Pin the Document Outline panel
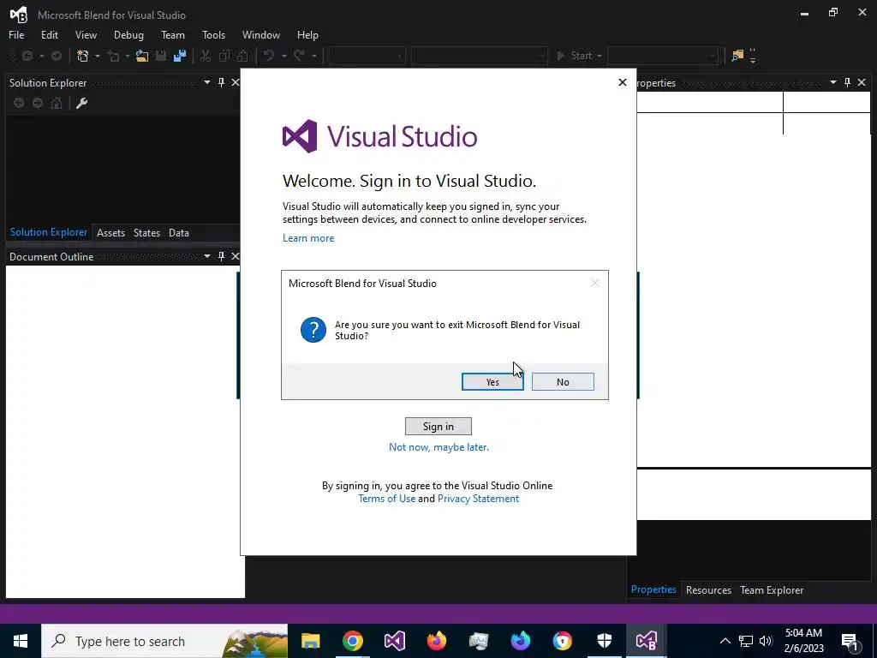This screenshot has height=658, width=877. pyautogui.click(x=222, y=256)
